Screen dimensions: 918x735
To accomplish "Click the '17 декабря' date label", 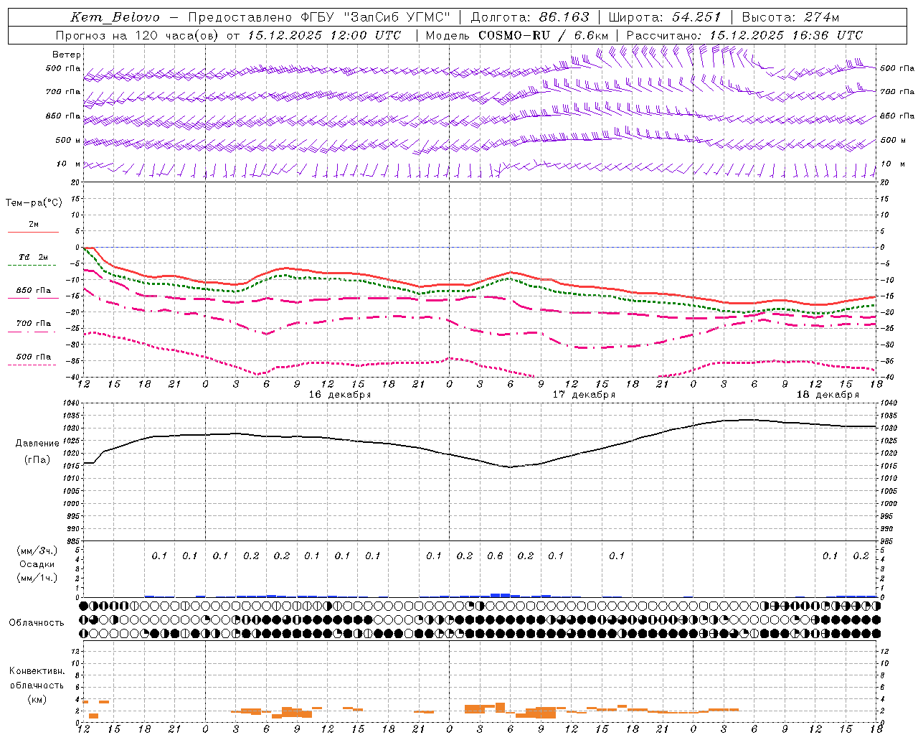I will pos(584,395).
